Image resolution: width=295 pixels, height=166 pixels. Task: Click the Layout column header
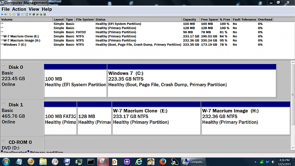tap(59, 20)
